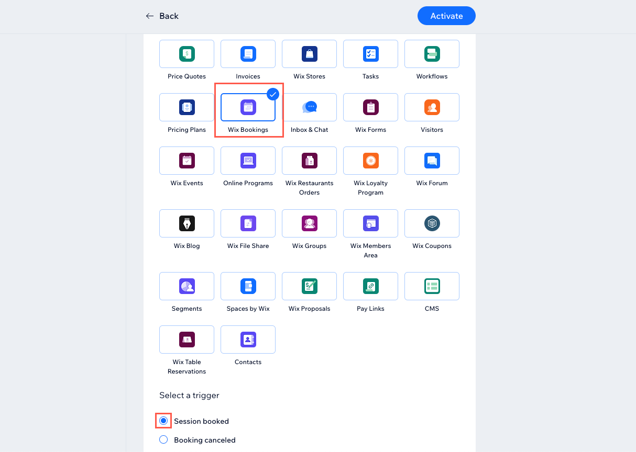Image resolution: width=636 pixels, height=452 pixels.
Task: Pick the Wix Stores shopping bag icon
Action: 309,53
